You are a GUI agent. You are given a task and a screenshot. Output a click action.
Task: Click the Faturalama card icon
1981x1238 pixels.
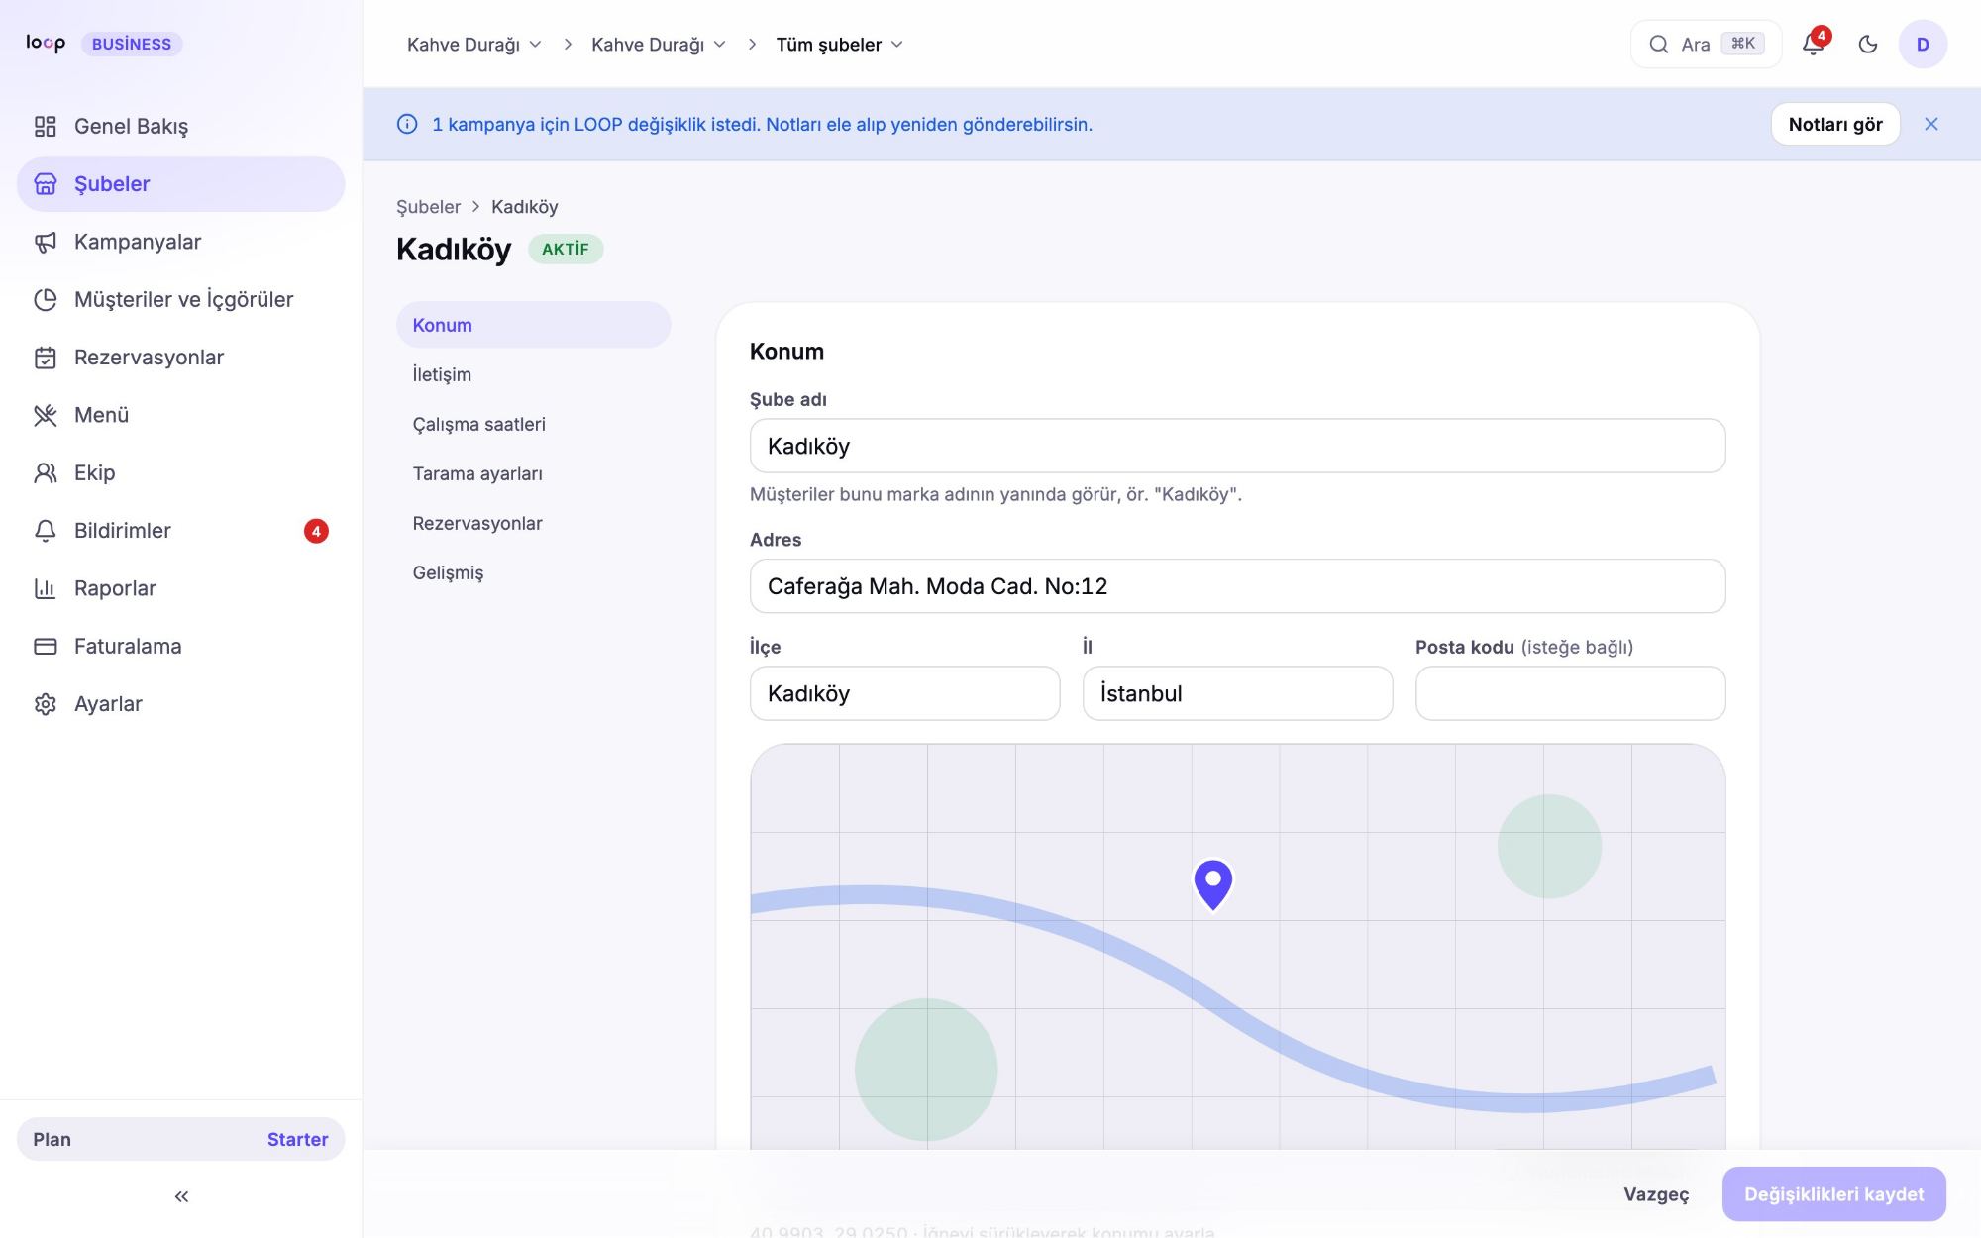click(46, 646)
